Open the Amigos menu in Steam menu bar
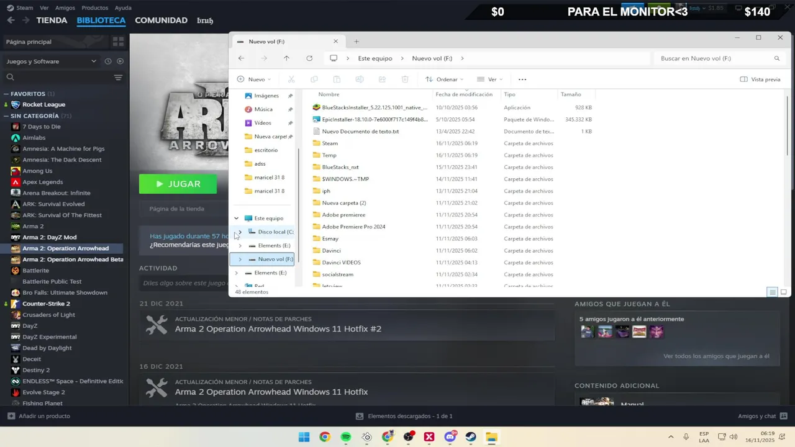Screen dimensions: 795x447 coord(65,8)
